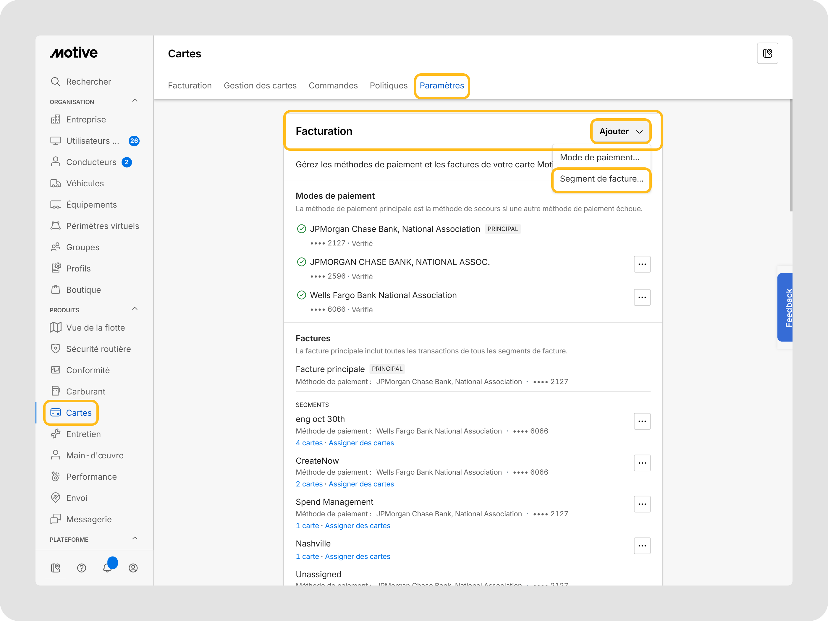The height and width of the screenshot is (621, 828).
Task: Open the user account profile icon
Action: coord(133,568)
